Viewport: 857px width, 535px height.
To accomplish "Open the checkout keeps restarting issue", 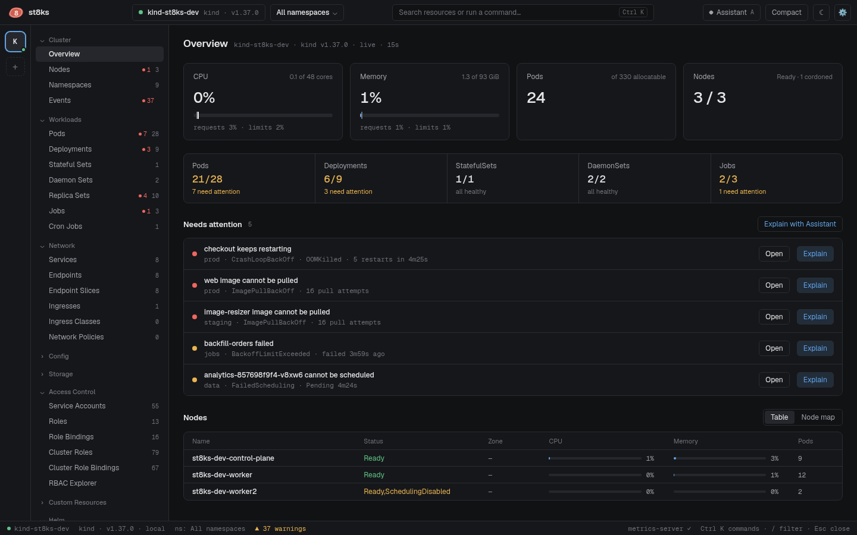I will click(774, 254).
